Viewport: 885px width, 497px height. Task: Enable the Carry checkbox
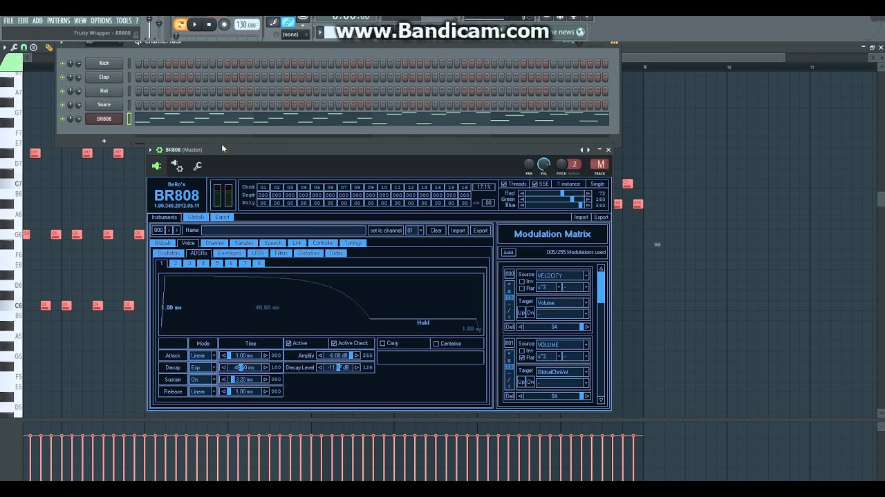(x=382, y=343)
